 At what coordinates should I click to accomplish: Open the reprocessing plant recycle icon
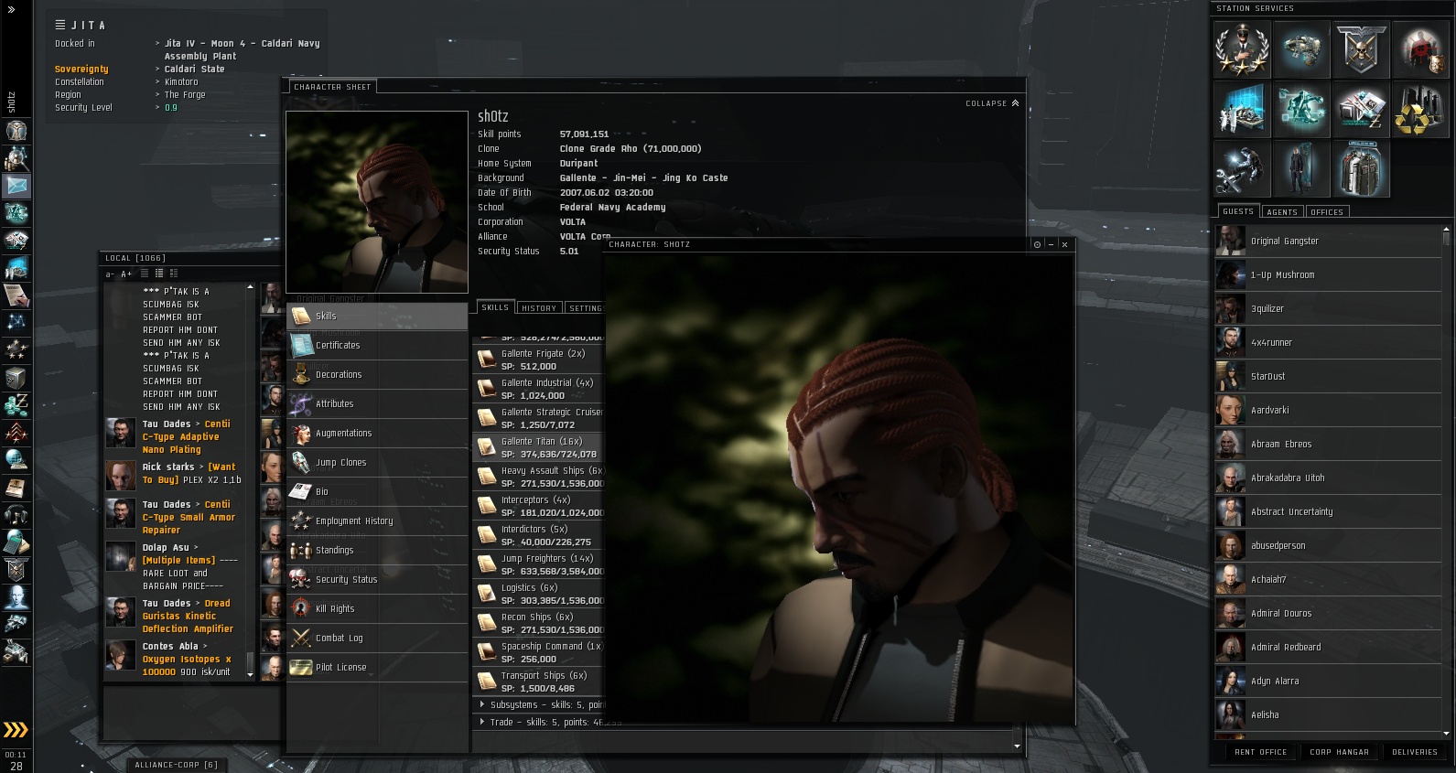click(x=1420, y=109)
